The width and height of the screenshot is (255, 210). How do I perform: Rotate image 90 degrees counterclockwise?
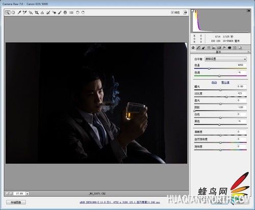78,12
